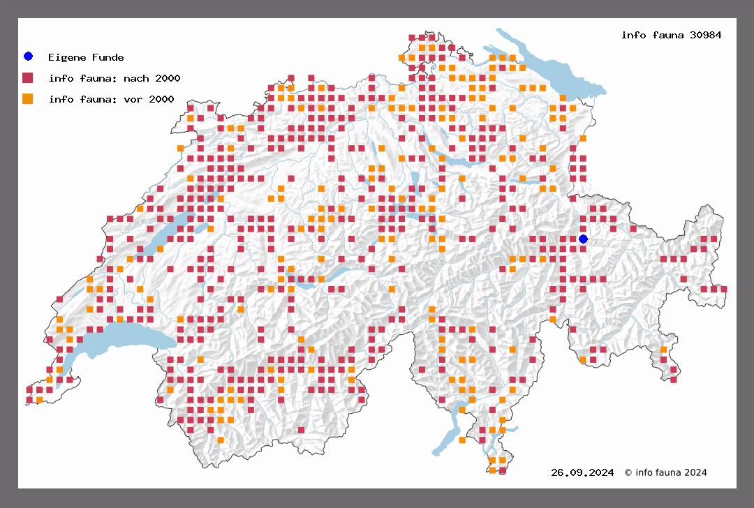Select the red 'nach 2000' legend square

pos(28,77)
